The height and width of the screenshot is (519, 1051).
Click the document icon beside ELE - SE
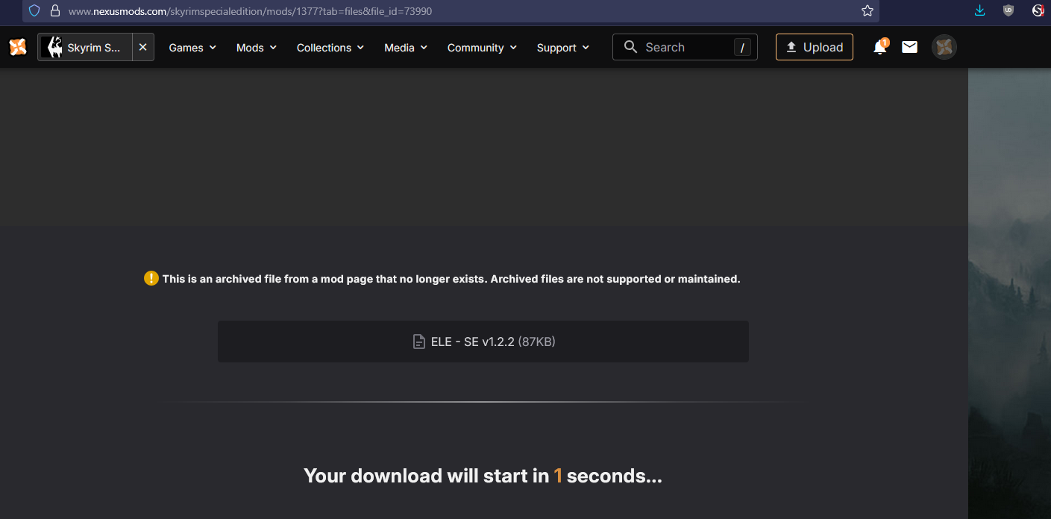(x=419, y=342)
